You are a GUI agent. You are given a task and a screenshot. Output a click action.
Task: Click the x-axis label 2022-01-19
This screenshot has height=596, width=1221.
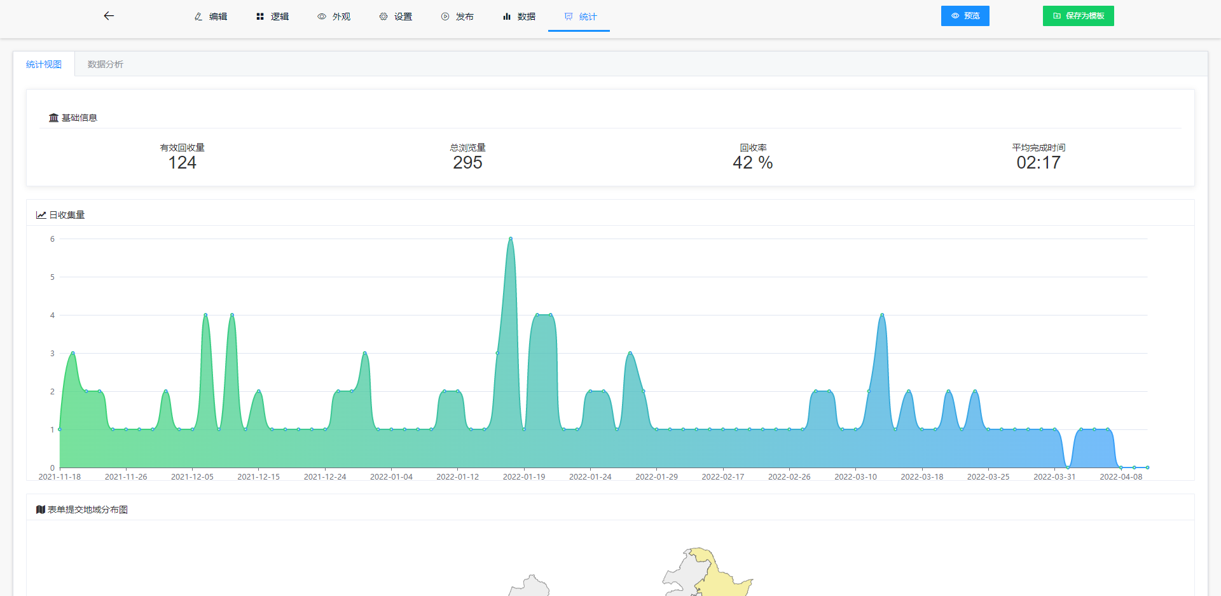524,476
